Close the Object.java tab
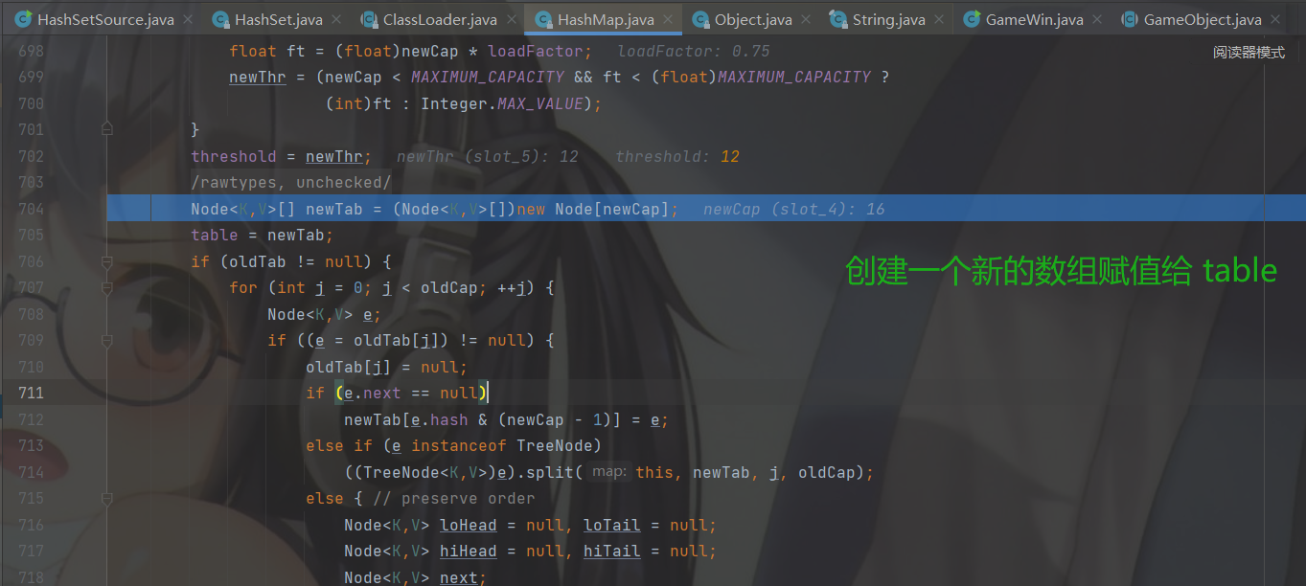This screenshot has height=586, width=1306. (805, 19)
